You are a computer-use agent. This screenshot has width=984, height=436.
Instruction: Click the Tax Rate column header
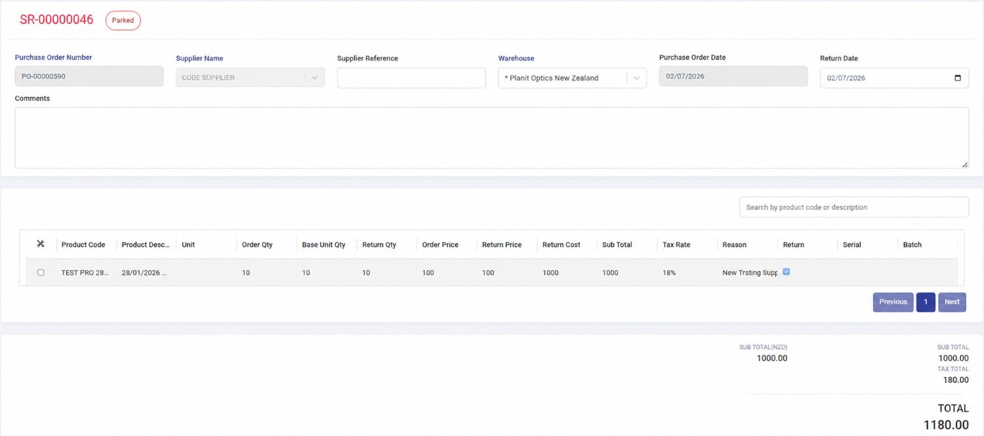[676, 245]
